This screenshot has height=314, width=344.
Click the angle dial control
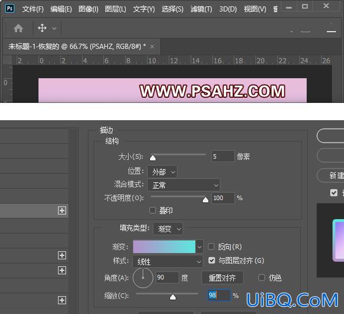click(x=143, y=278)
